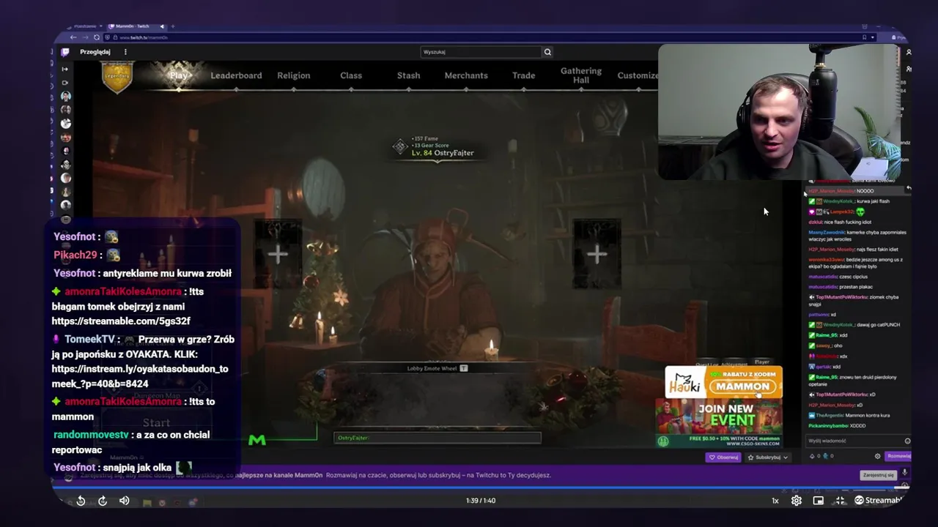Focus the Wyszukaj search field
Screen dimensions: 938x527
click(481, 52)
